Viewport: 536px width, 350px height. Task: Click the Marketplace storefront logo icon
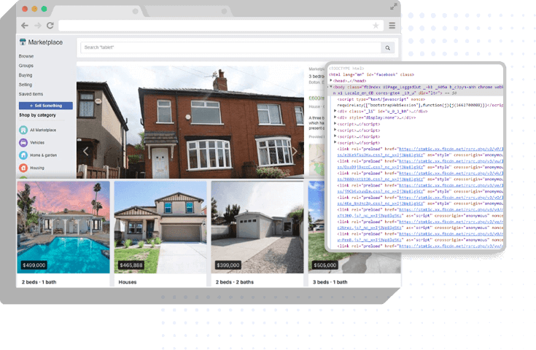click(x=23, y=42)
